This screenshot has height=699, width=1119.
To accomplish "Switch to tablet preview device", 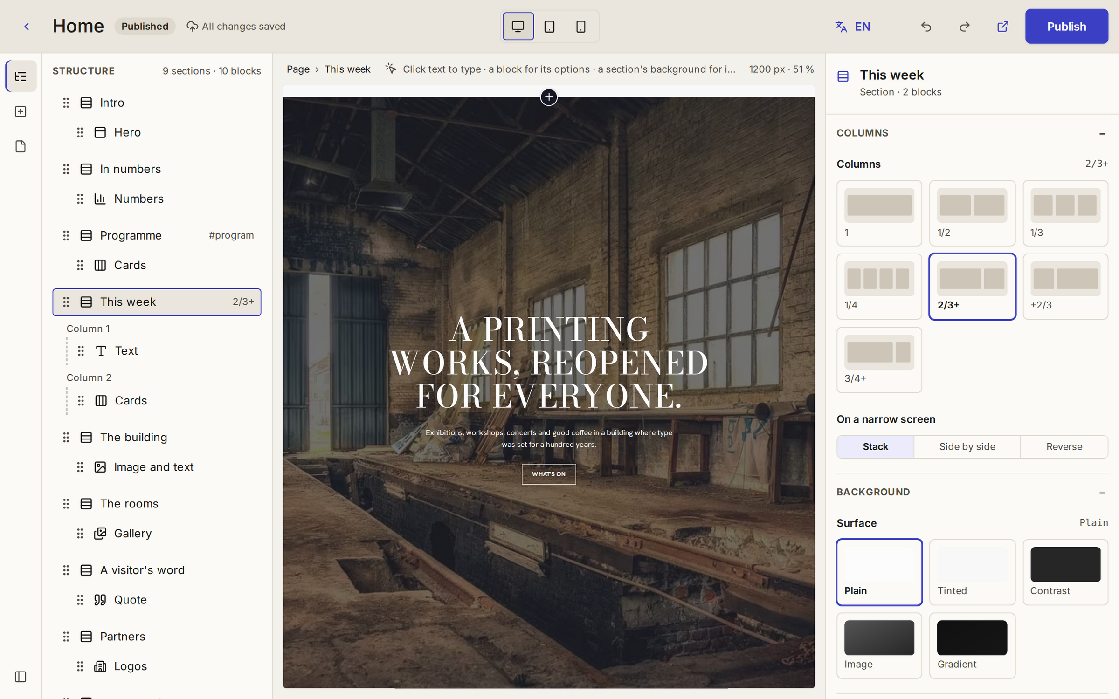I will 549,27.
